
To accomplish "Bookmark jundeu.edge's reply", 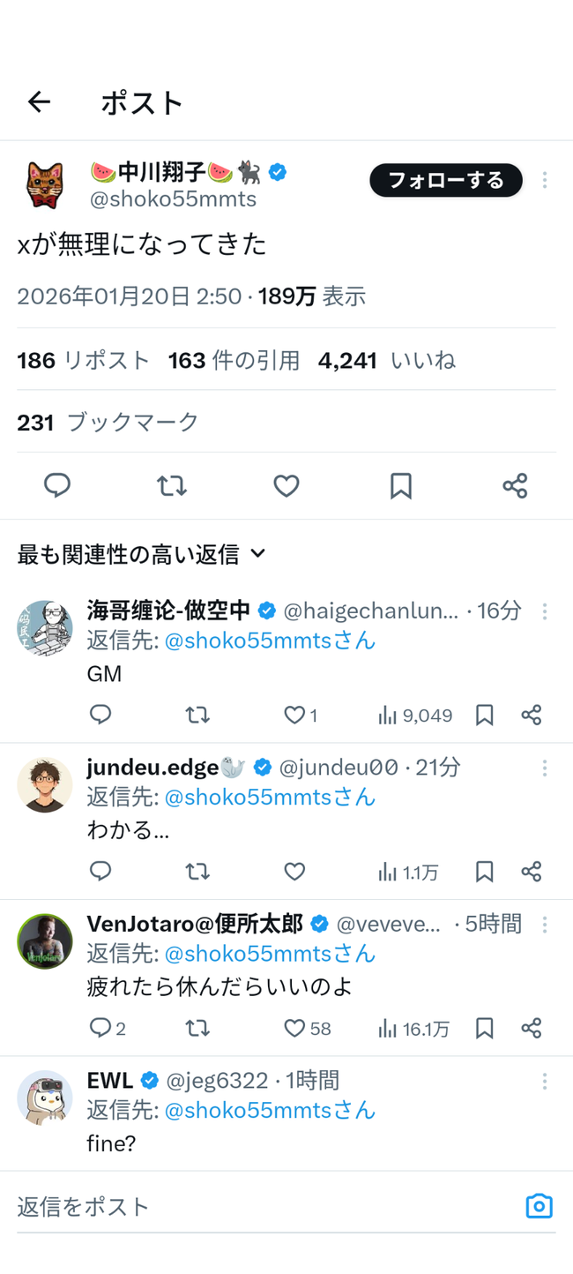I will [x=483, y=871].
